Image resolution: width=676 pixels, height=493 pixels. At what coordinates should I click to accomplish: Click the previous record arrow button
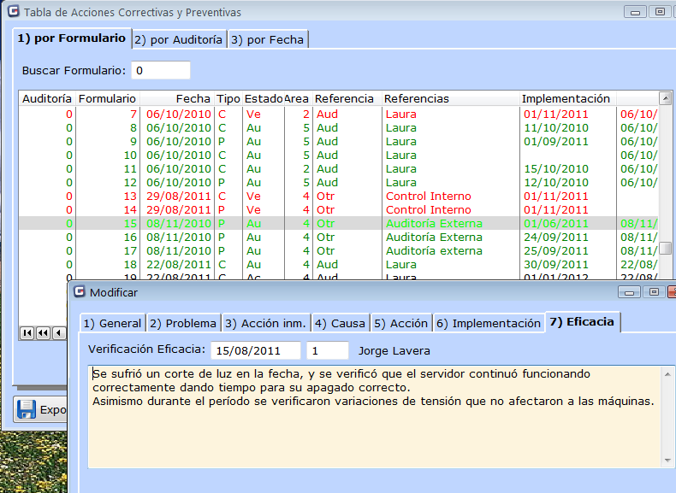coord(58,332)
